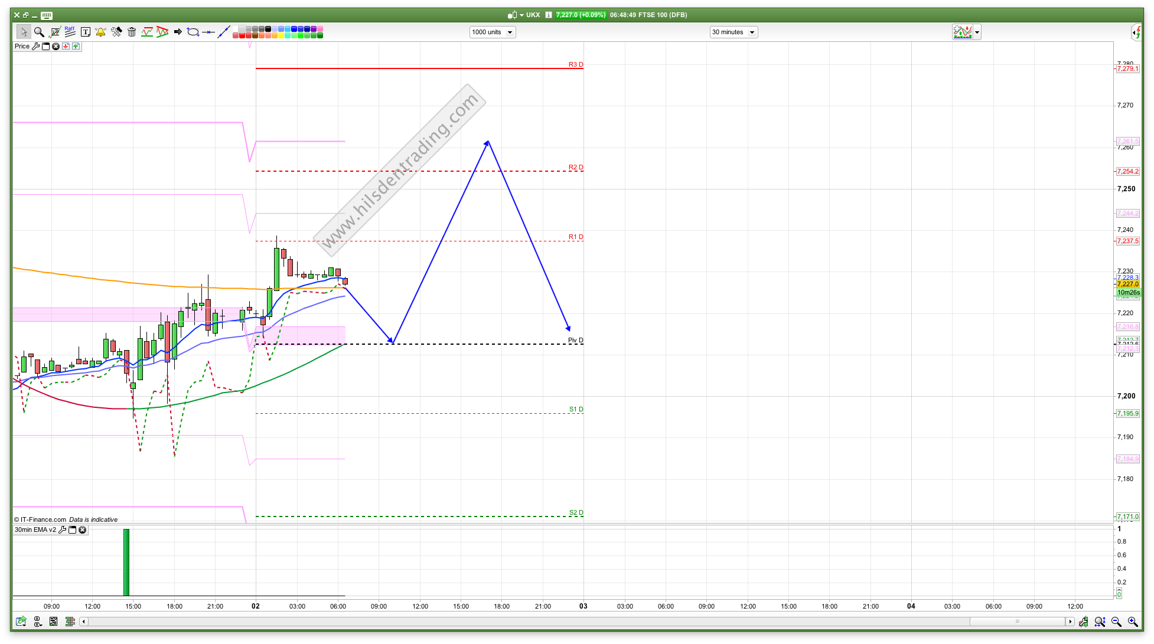Expand the 30 minutes timeframe dropdown
This screenshot has height=644, width=1154.
(x=752, y=32)
